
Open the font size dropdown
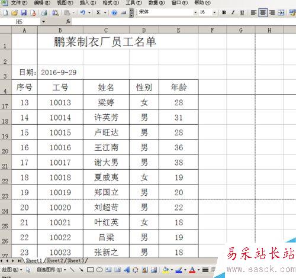point(214,12)
